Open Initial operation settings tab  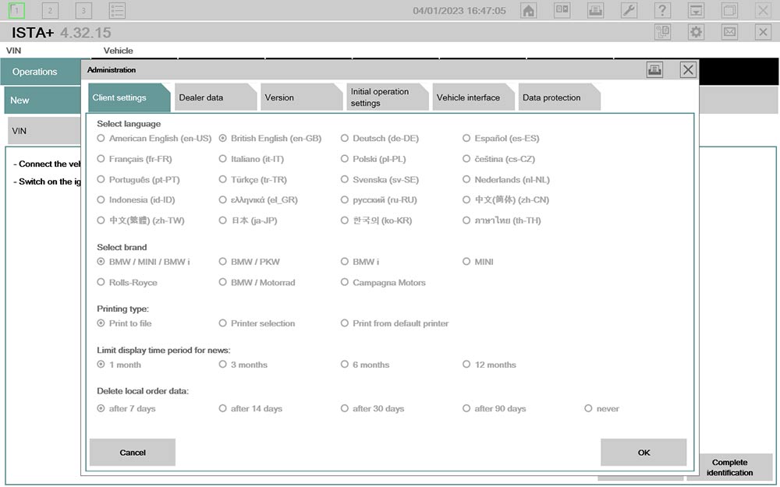(388, 97)
